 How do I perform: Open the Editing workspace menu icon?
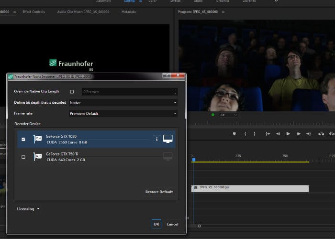(140, 1)
